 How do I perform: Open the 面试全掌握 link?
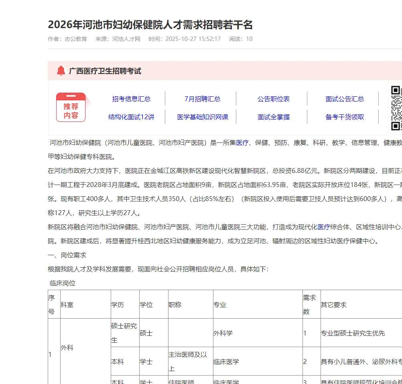tap(273, 117)
